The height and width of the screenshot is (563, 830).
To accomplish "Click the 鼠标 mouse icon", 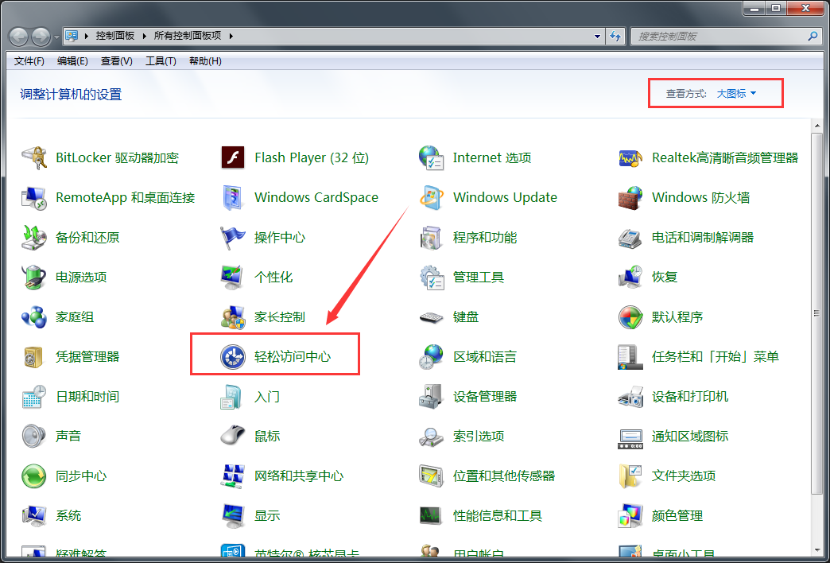I will [233, 436].
